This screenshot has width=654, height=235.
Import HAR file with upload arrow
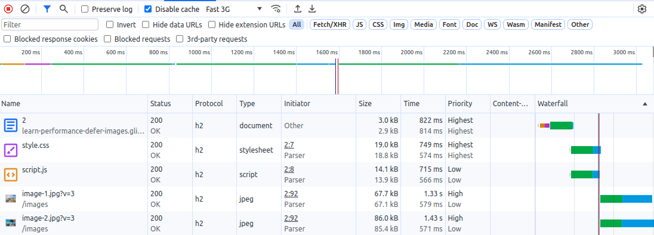click(297, 9)
